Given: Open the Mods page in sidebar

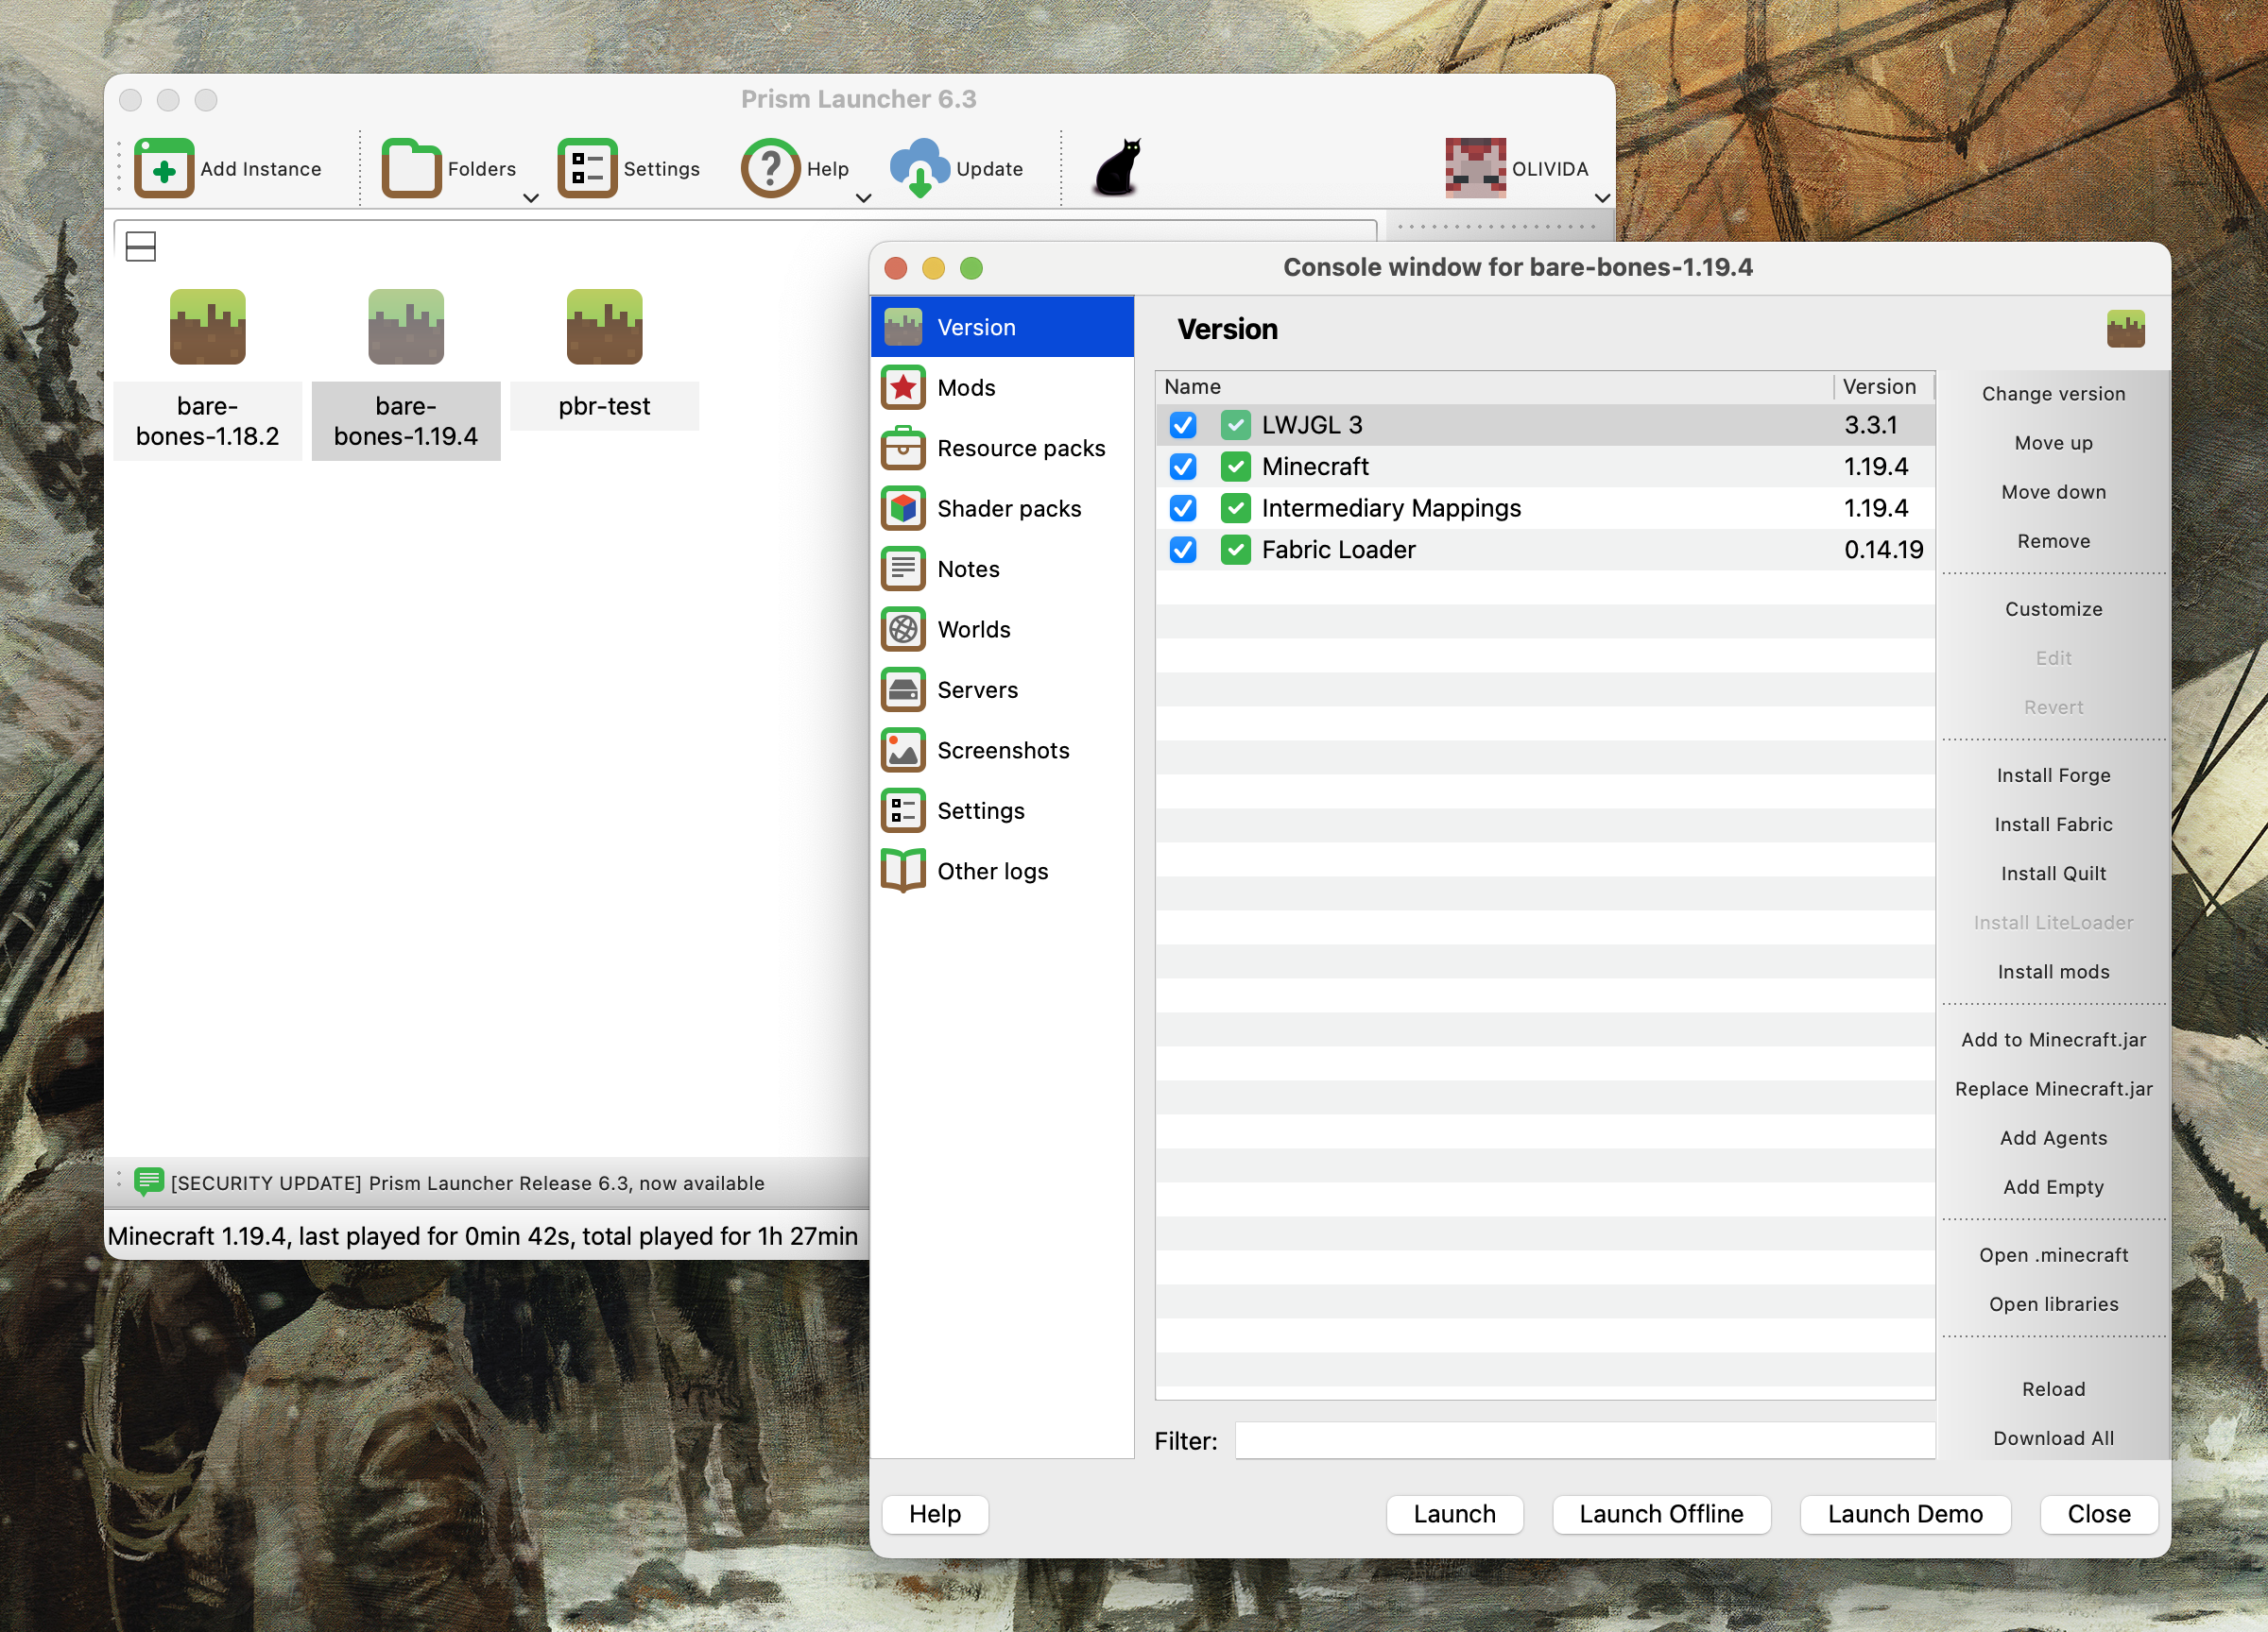Looking at the screenshot, I should pyautogui.click(x=966, y=388).
